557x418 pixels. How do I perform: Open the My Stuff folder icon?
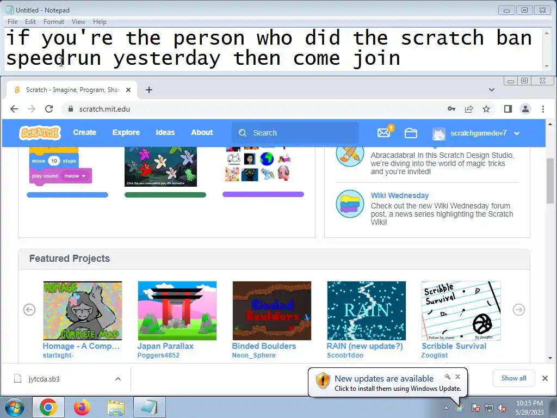(411, 133)
